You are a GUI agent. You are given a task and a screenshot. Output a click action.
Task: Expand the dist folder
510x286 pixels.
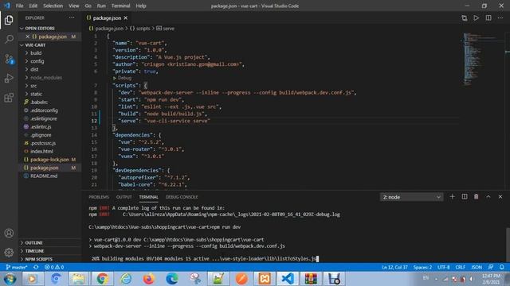tap(34, 69)
